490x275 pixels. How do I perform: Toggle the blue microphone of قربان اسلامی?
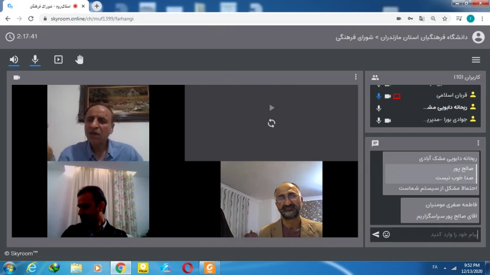point(378,96)
